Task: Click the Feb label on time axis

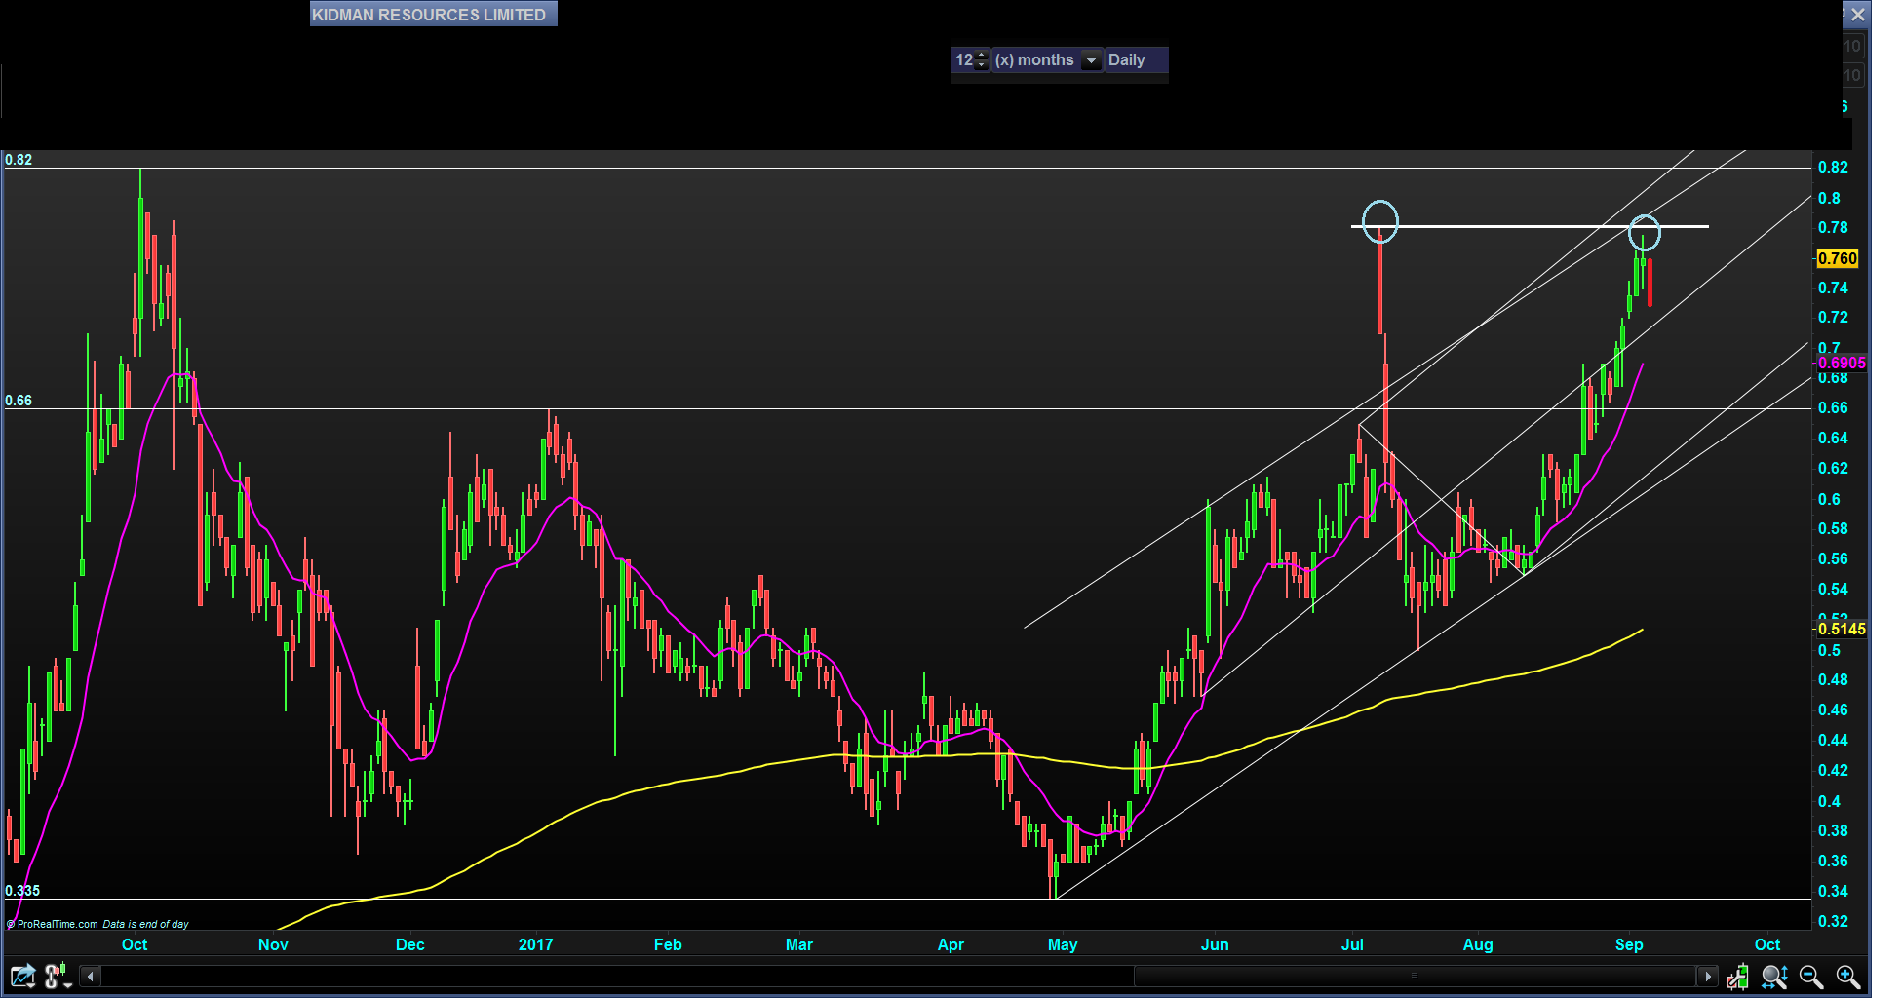Action: point(668,944)
